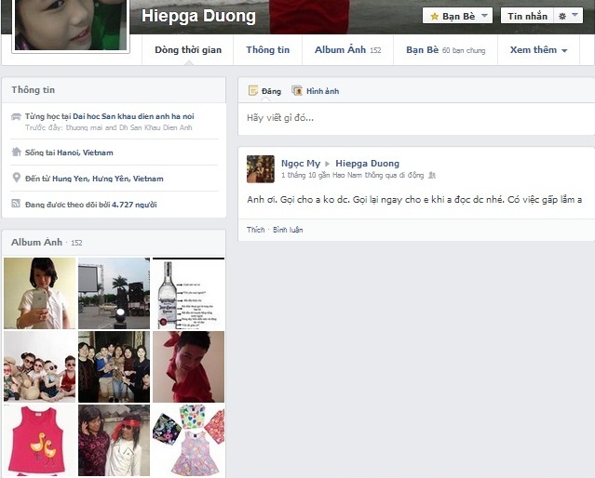Open the Bạn Bè friends dropdown button
Image resolution: width=595 pixels, height=478 pixels.
tap(457, 16)
